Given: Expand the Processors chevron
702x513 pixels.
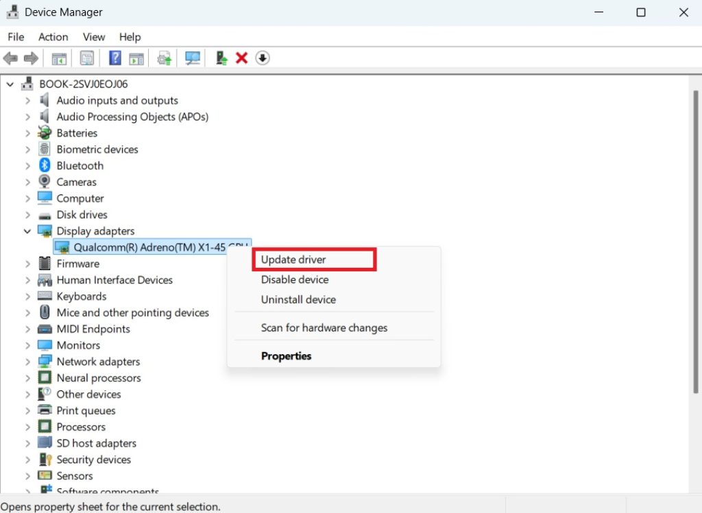Looking at the screenshot, I should 27,427.
